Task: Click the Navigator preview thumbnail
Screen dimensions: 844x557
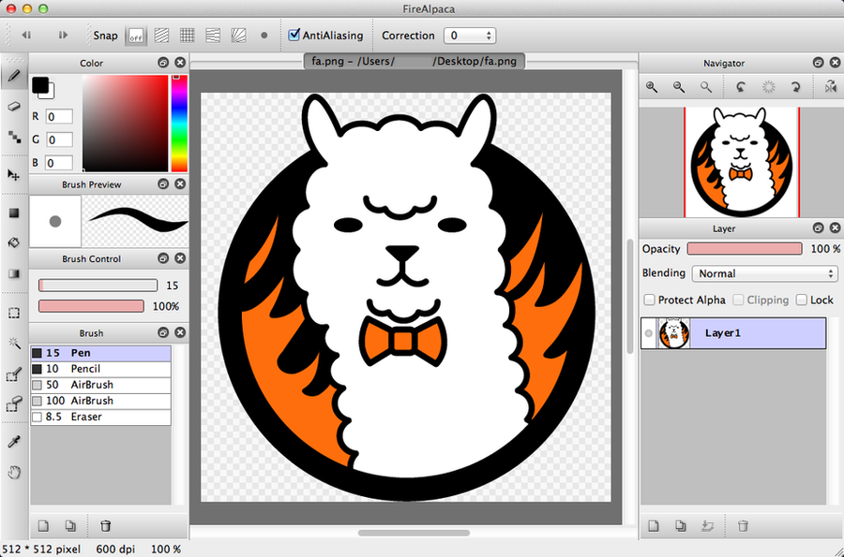Action: click(x=741, y=162)
